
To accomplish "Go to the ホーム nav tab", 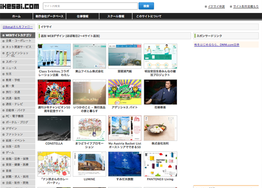I will (16, 16).
